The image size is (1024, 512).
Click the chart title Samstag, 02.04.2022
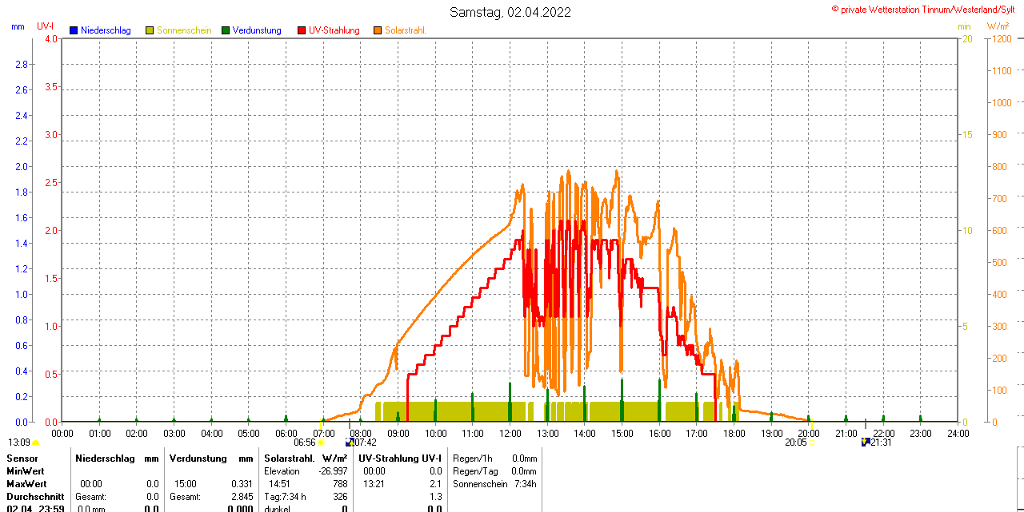510,12
